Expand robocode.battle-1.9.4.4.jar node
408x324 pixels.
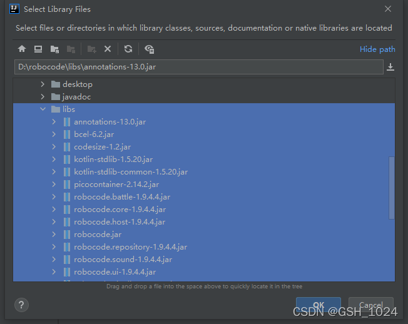click(54, 197)
